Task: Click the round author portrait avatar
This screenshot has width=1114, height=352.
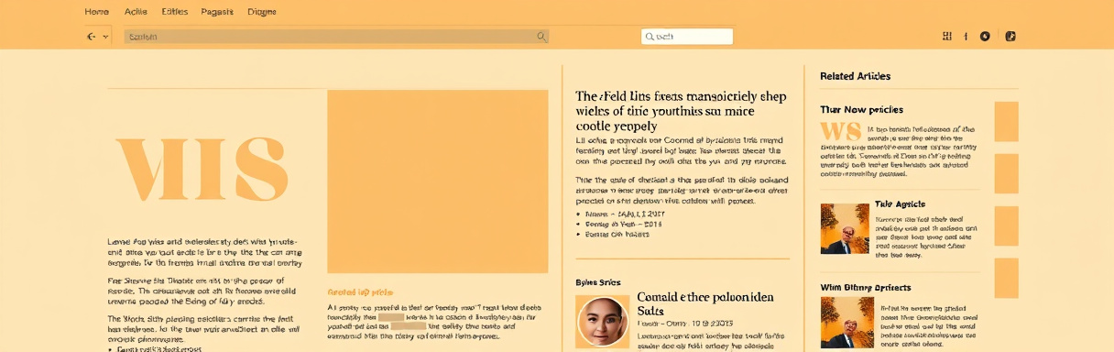Action: pos(602,322)
